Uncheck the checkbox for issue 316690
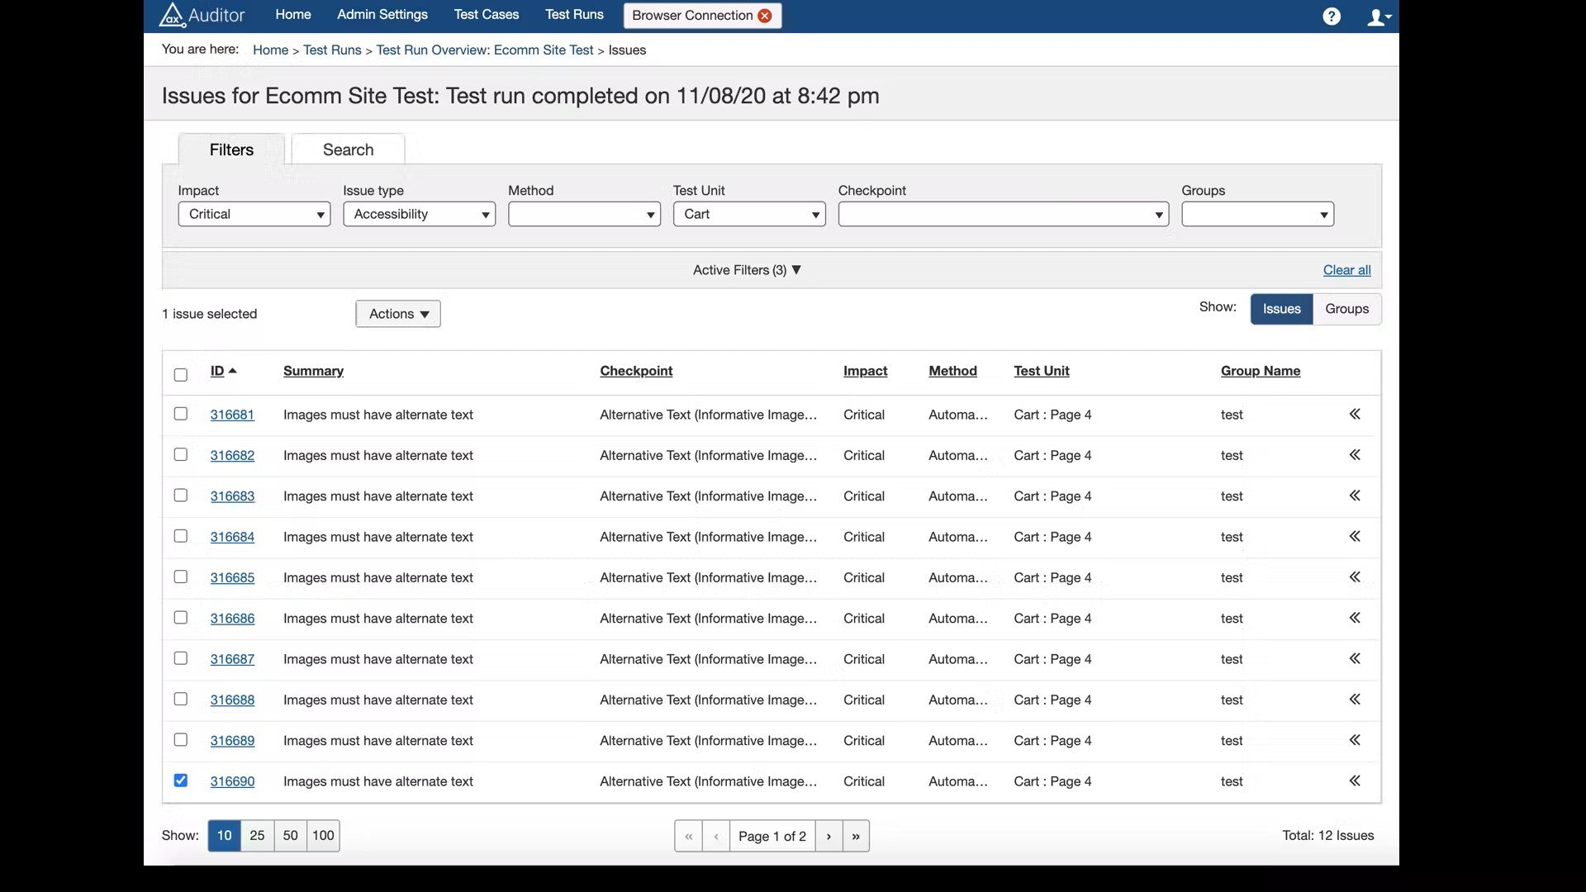The width and height of the screenshot is (1586, 892). coord(181,780)
